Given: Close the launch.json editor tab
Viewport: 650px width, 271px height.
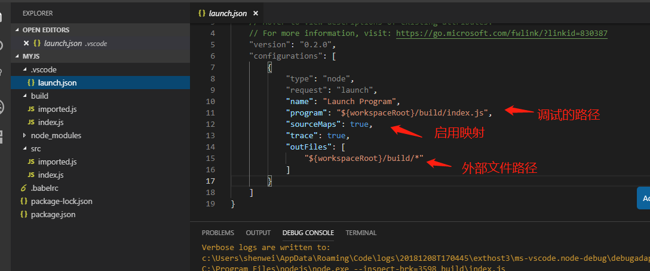Looking at the screenshot, I should pos(255,13).
